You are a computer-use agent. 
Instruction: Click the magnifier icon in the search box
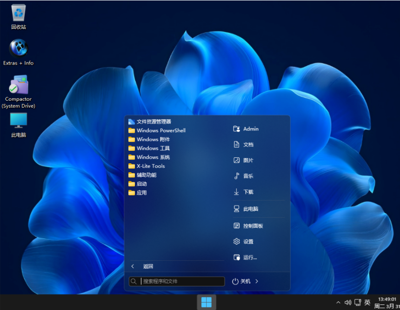click(x=133, y=282)
